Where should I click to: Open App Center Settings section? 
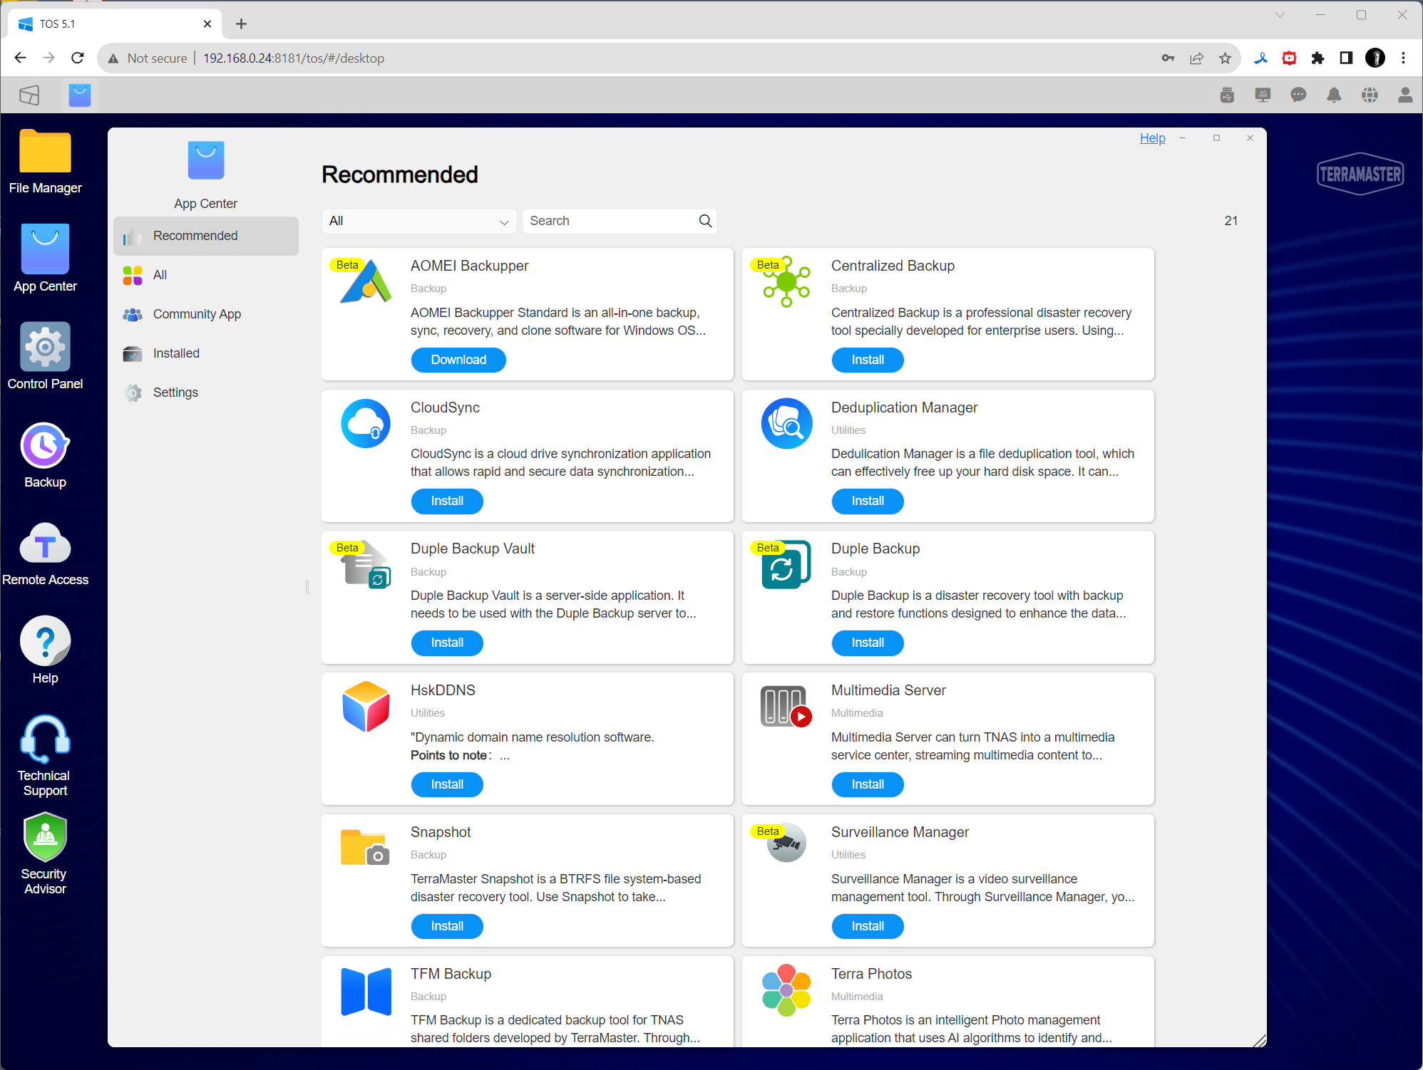pyautogui.click(x=175, y=393)
